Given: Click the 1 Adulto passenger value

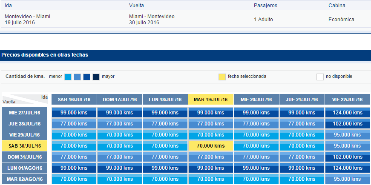Looking at the screenshot, I should click(263, 20).
